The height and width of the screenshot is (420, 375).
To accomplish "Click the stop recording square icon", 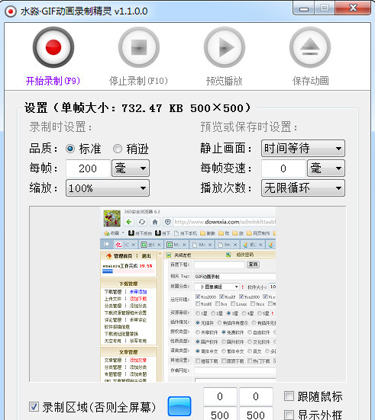I will [x=139, y=47].
